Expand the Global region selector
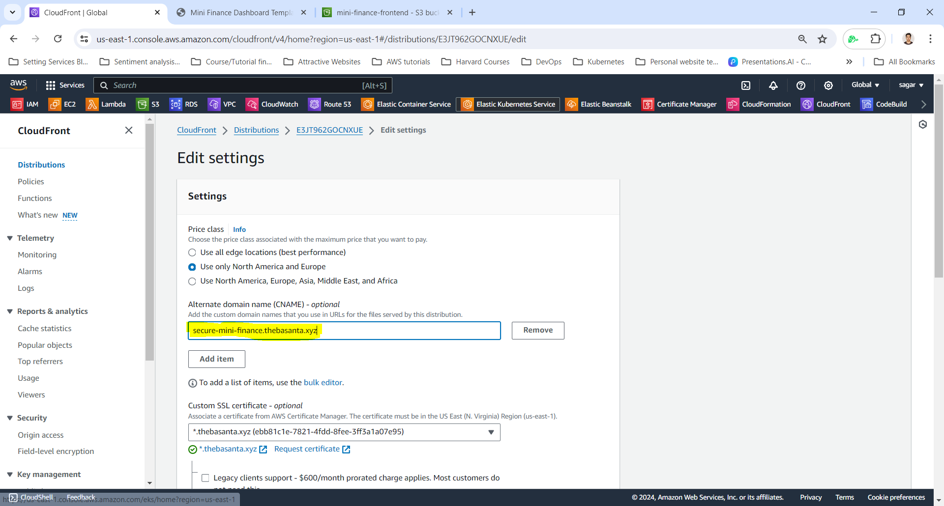 pyautogui.click(x=865, y=85)
